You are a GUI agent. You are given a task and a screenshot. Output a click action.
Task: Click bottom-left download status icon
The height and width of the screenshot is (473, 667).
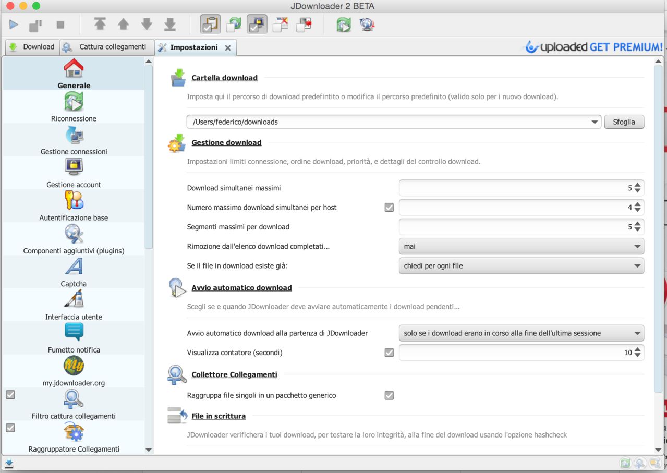point(9,463)
